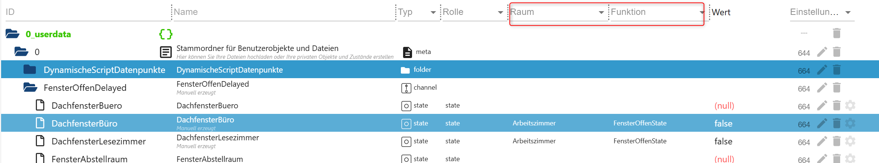
Task: Open the Einstellungen column dropdown
Action: [x=848, y=12]
